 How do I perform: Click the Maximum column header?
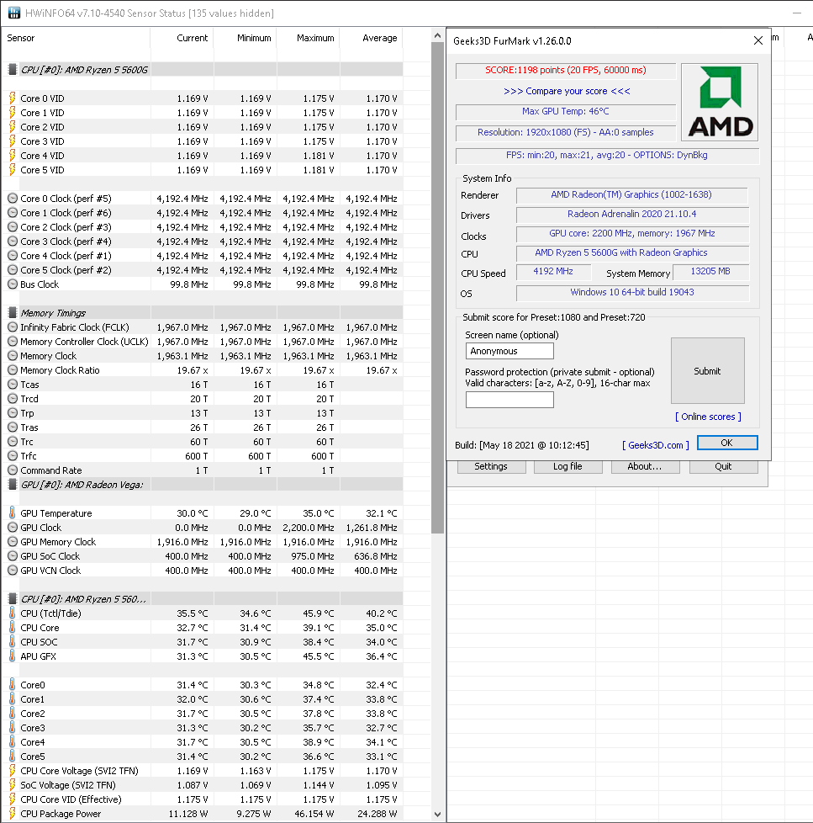coord(315,38)
